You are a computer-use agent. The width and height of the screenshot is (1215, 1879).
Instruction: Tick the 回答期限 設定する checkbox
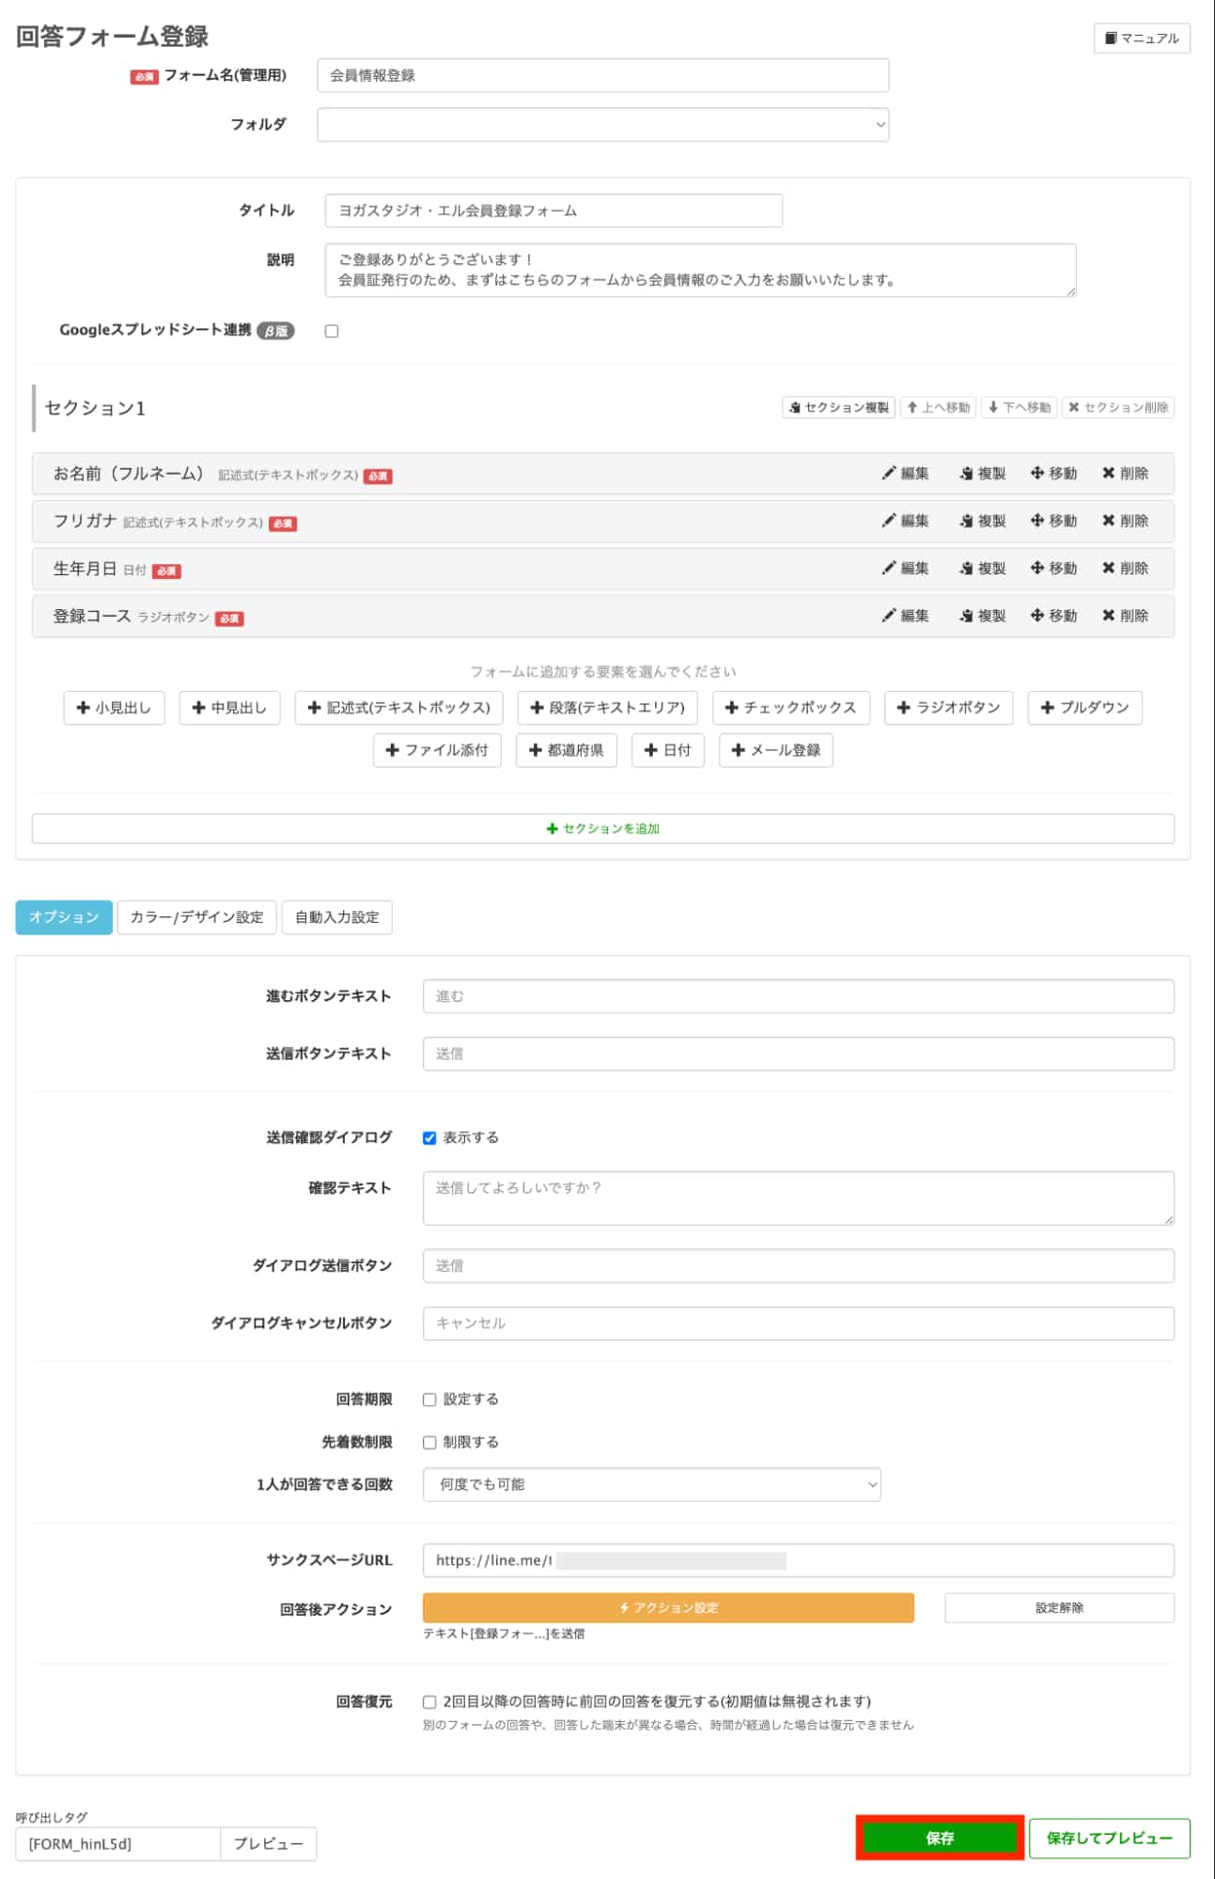click(x=429, y=1400)
